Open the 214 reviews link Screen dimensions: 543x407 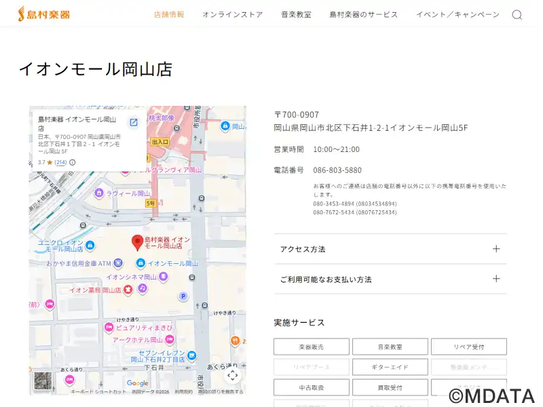(x=61, y=163)
